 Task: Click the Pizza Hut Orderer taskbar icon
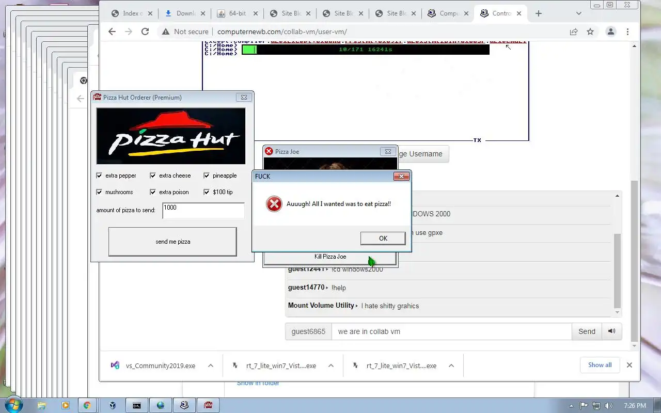(x=208, y=405)
